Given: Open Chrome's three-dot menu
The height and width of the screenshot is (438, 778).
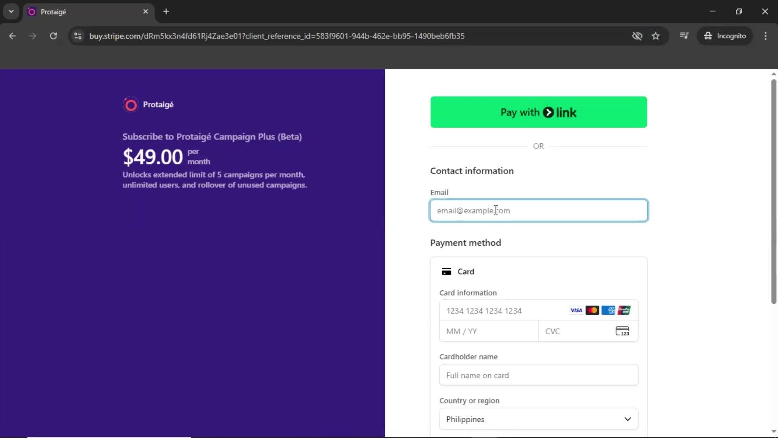Looking at the screenshot, I should (765, 36).
